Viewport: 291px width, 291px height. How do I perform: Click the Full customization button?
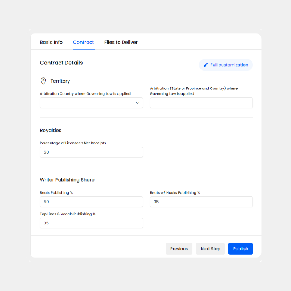(x=226, y=65)
